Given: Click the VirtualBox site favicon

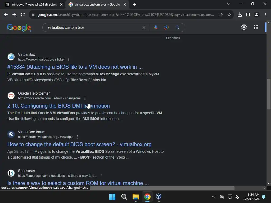Looking at the screenshot, I should tap(11, 57).
